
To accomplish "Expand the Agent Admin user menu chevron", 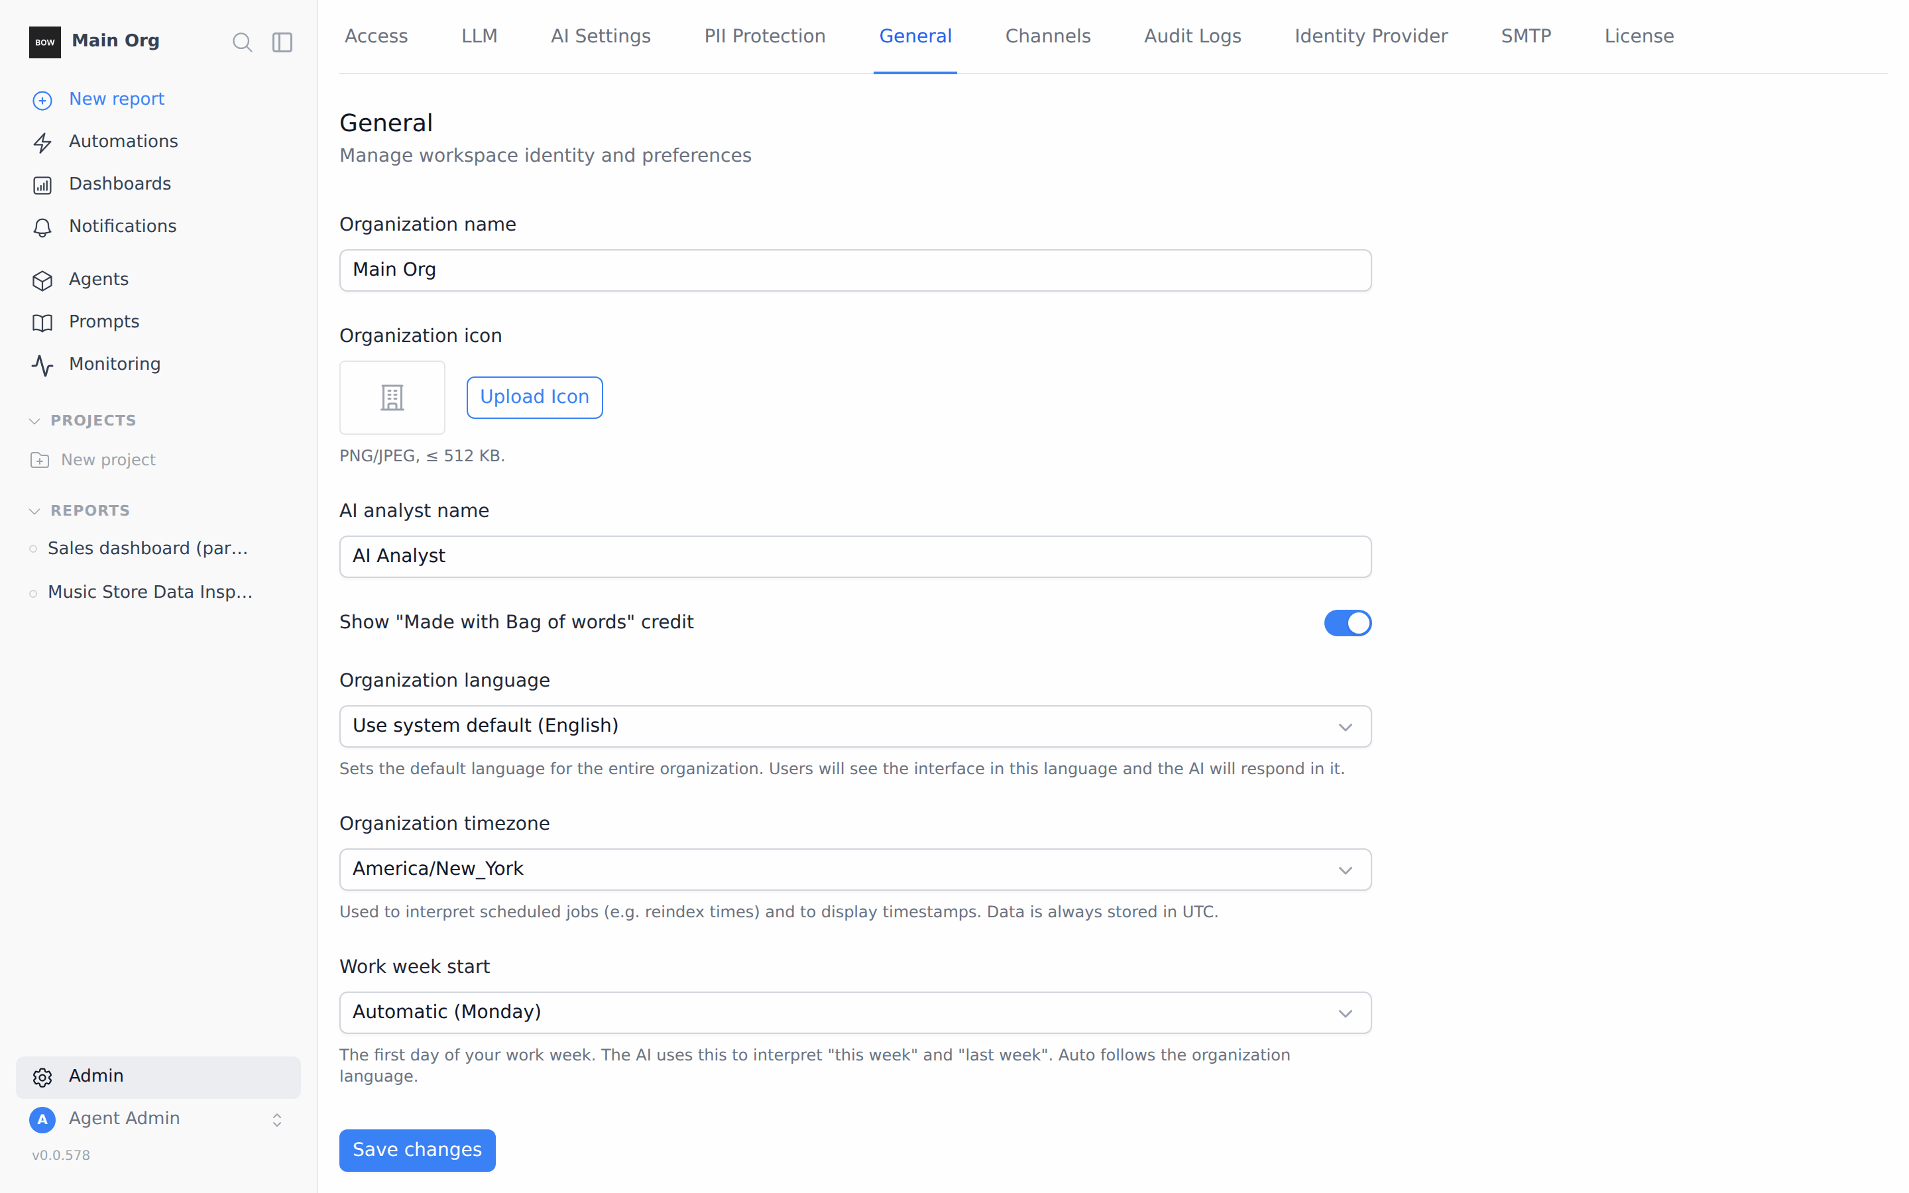I will coord(277,1119).
